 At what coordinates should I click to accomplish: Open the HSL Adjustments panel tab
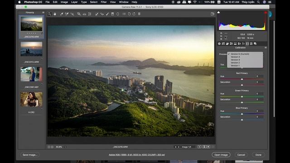[231, 43]
